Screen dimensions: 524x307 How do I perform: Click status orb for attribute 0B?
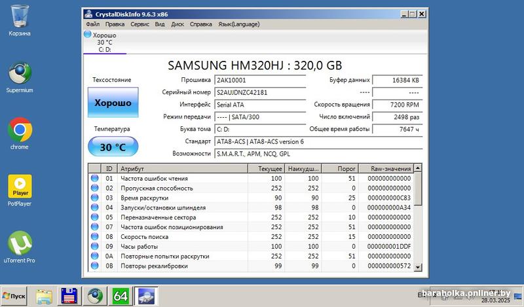pos(94,266)
